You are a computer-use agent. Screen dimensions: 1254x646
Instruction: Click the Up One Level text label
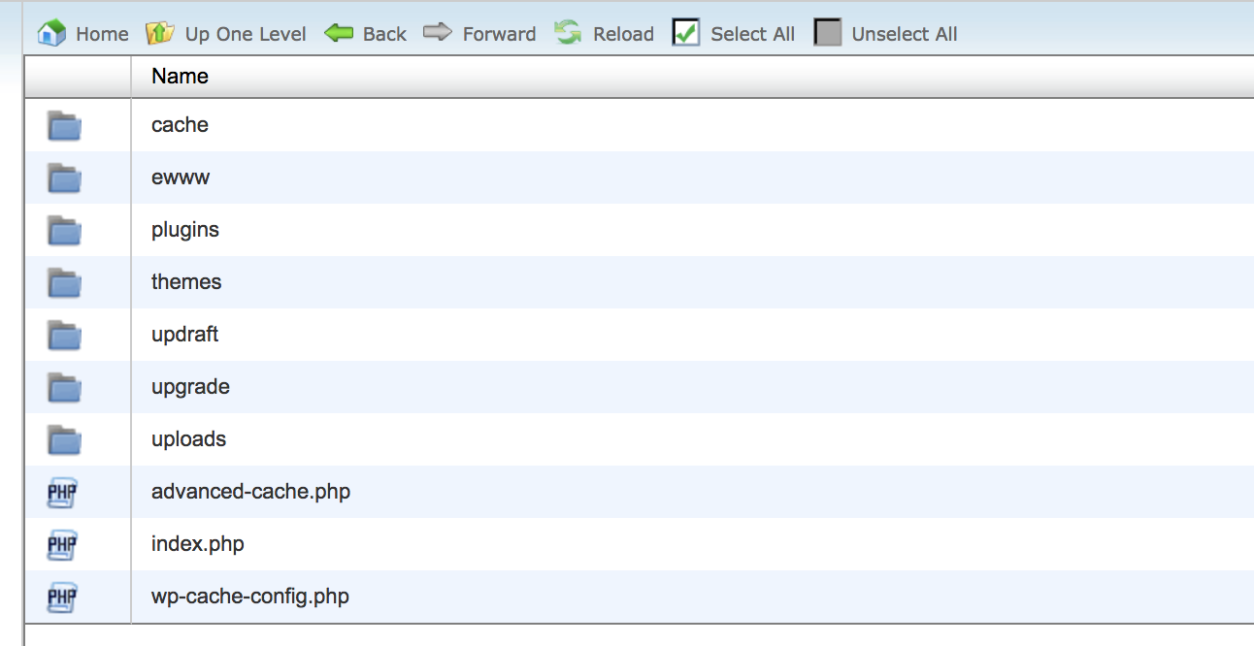246,34
